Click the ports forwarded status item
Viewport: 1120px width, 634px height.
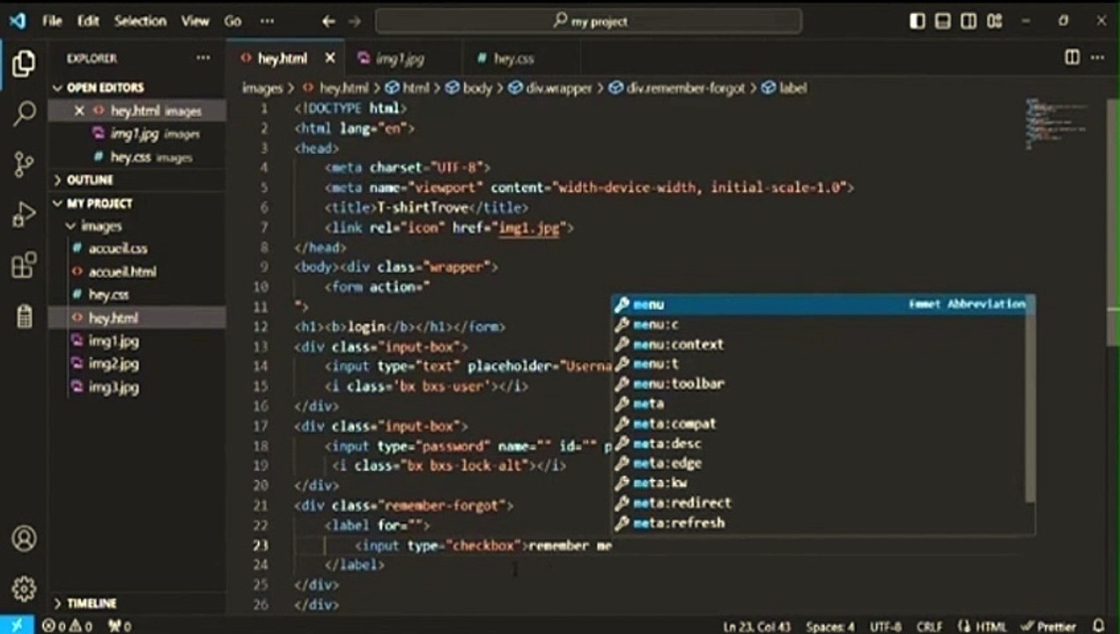(x=120, y=626)
